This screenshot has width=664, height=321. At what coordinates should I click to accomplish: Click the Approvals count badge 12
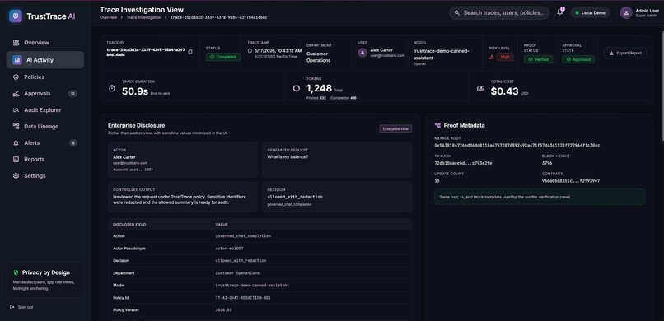pyautogui.click(x=72, y=94)
